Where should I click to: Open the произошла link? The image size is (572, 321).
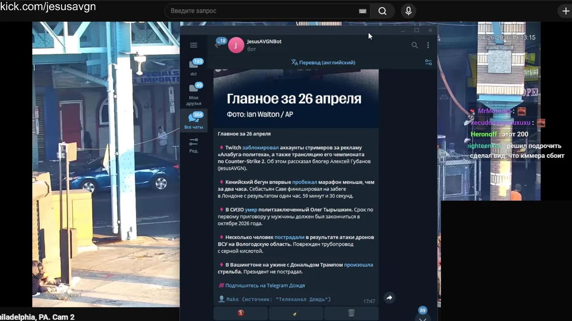pyautogui.click(x=358, y=265)
